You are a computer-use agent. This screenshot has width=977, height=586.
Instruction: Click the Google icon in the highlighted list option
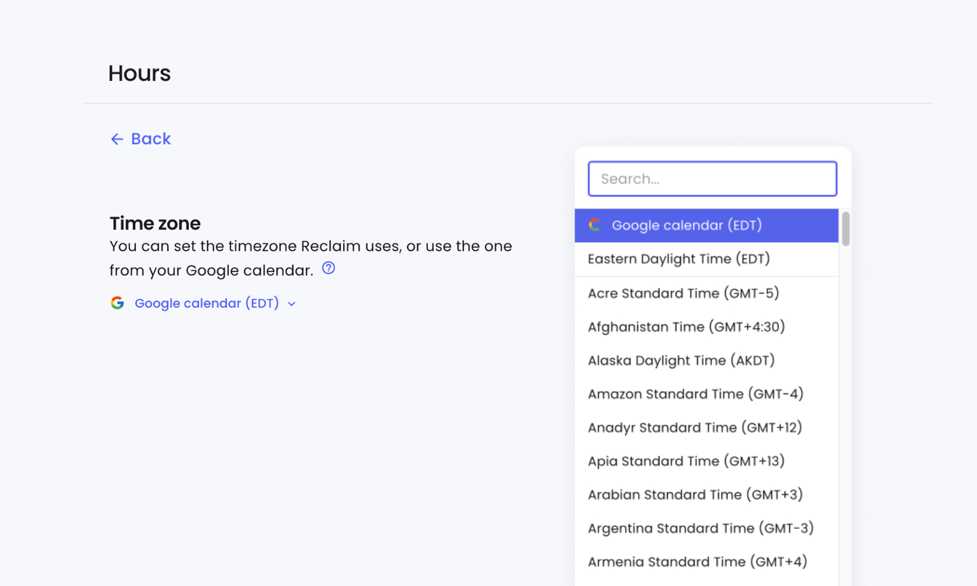pos(595,225)
